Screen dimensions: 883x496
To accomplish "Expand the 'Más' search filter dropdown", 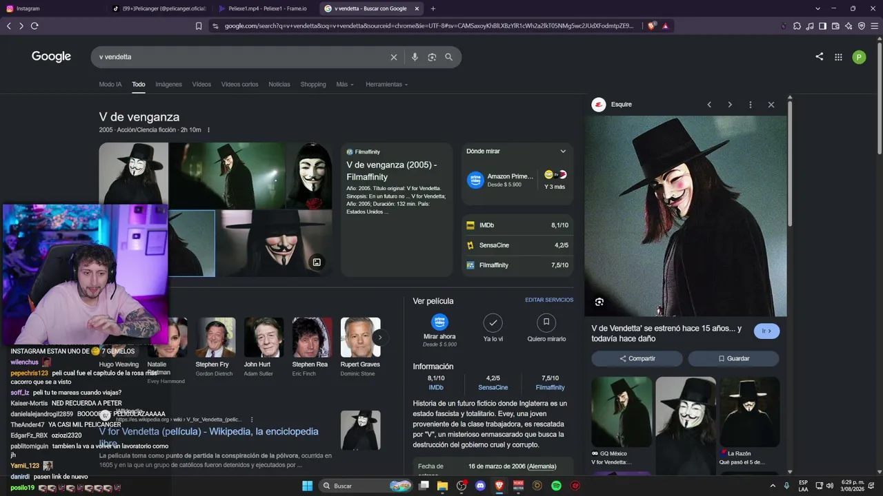I will point(345,85).
